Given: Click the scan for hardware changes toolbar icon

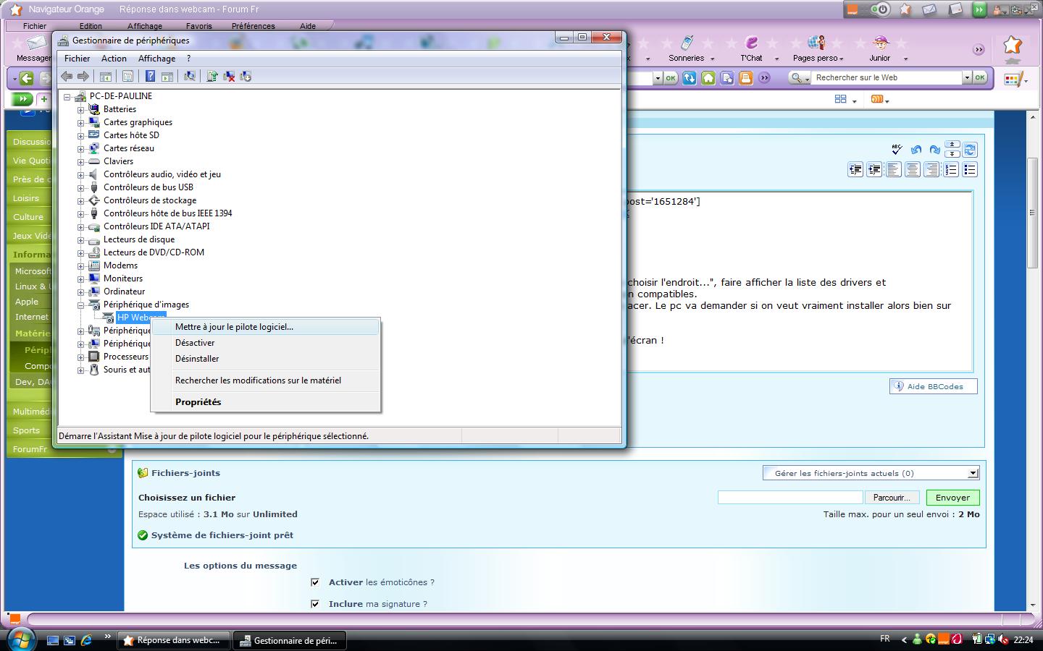Looking at the screenshot, I should click(190, 77).
